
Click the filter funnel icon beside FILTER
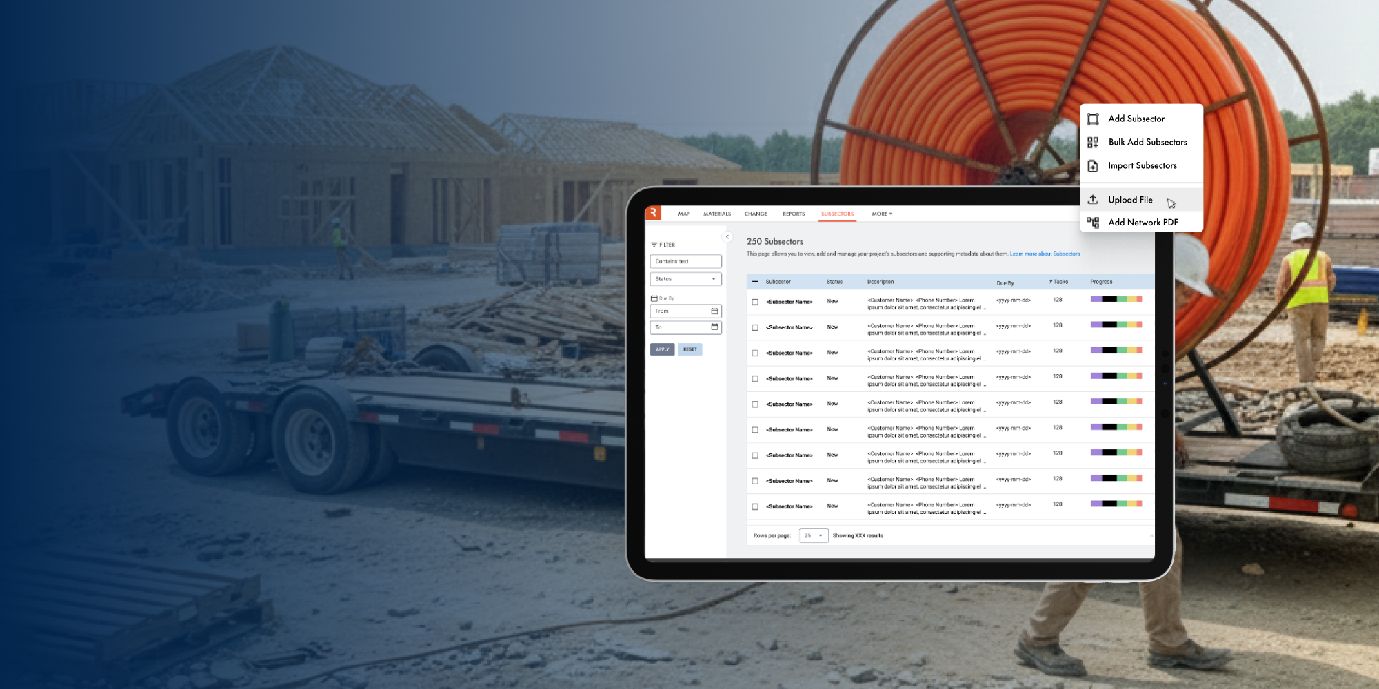(x=654, y=245)
